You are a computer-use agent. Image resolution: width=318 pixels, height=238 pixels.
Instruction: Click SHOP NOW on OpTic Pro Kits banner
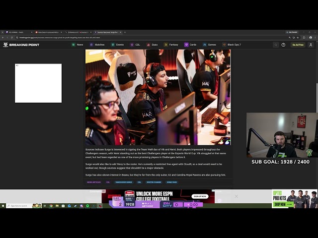(283, 204)
